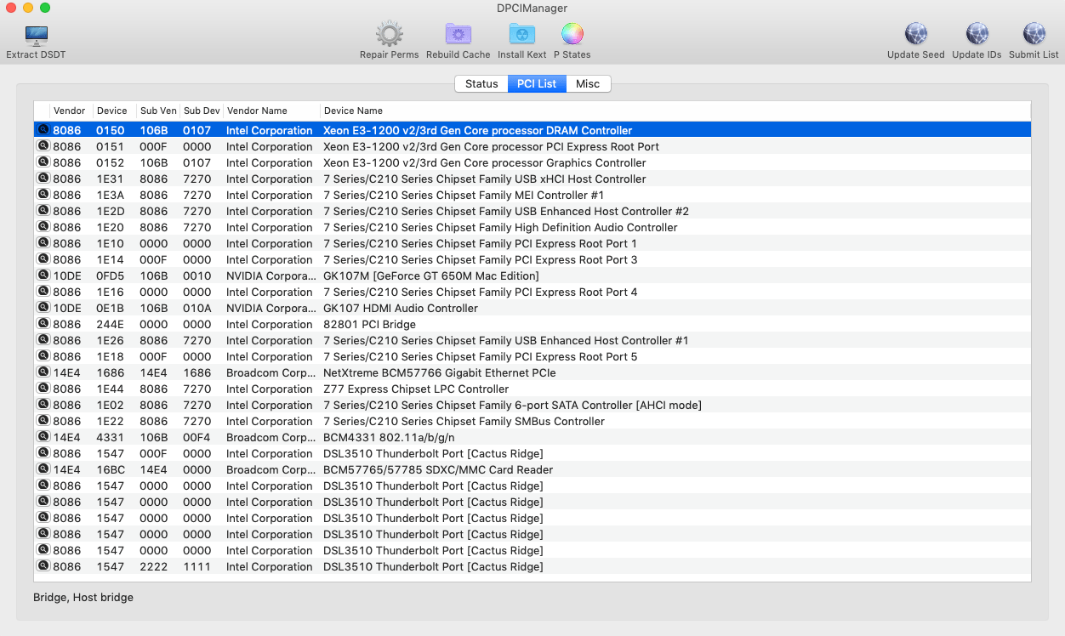Select USB Enhanced Host Controller #1 row
1065x636 pixels.
532,340
